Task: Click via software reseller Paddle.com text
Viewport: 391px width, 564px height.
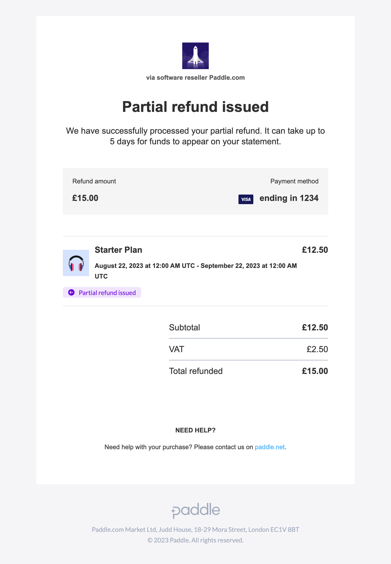Action: click(x=195, y=78)
